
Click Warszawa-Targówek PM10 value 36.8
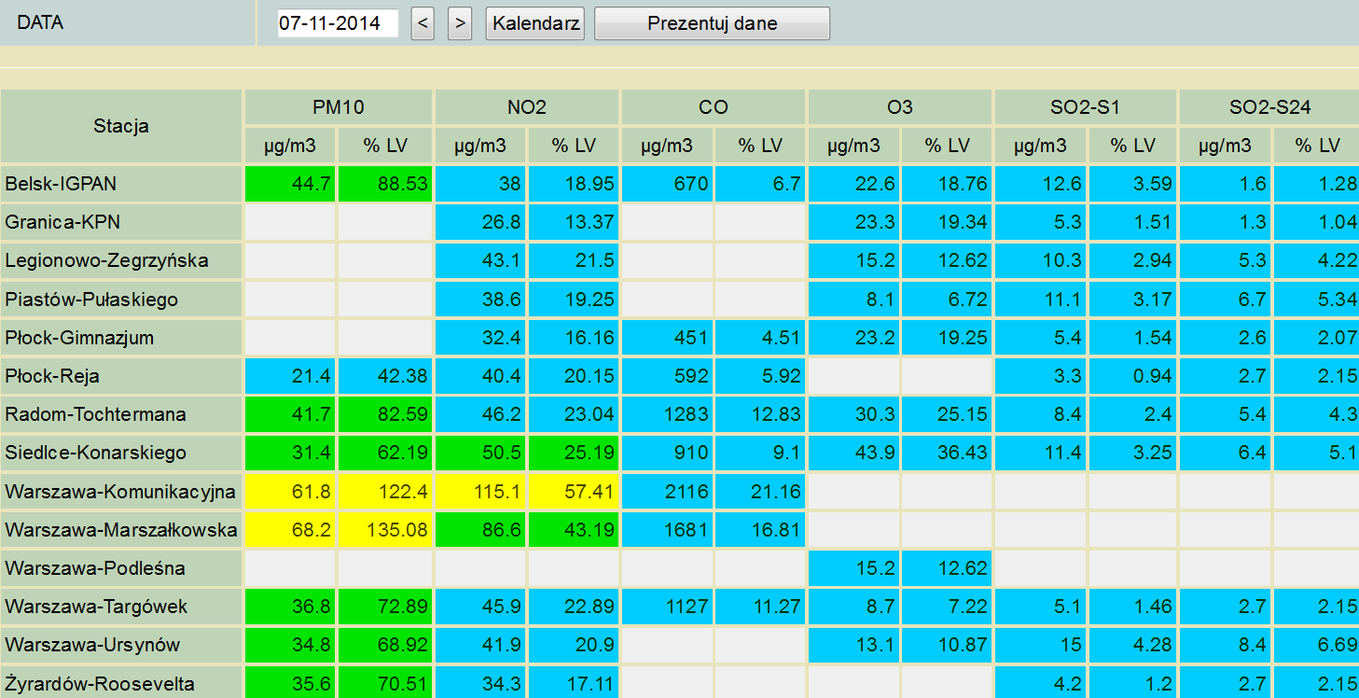point(290,607)
